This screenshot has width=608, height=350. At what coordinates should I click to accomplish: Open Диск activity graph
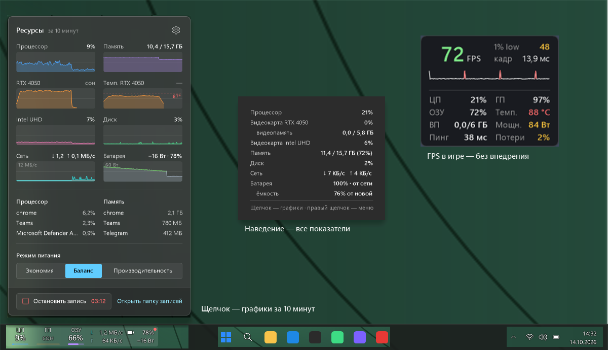pos(143,134)
